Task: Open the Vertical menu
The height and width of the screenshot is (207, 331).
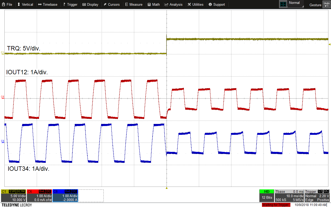Action: tap(25, 4)
